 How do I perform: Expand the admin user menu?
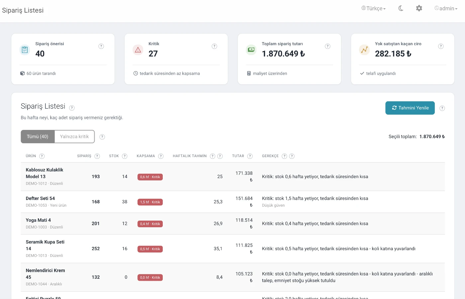(446, 8)
